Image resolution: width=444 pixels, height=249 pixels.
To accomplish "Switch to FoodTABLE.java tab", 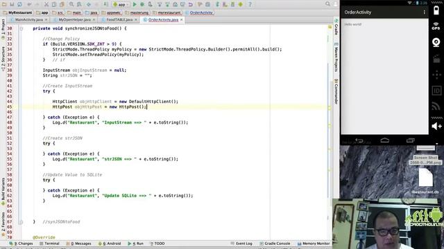I will coord(119,20).
